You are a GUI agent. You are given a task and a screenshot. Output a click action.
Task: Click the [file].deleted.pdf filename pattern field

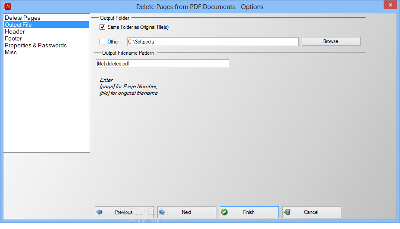(x=162, y=64)
